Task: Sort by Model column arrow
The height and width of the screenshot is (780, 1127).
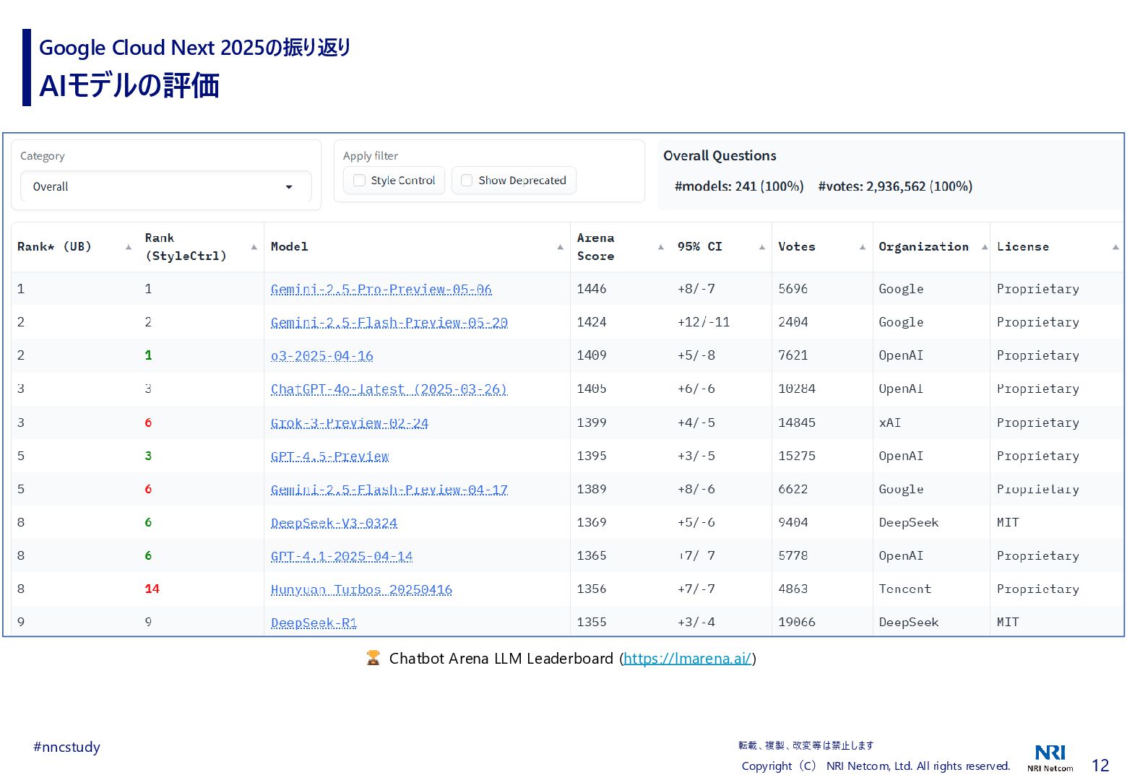Action: [x=561, y=247]
